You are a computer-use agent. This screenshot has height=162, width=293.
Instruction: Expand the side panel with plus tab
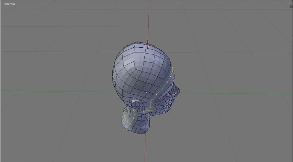(x=291, y=7)
